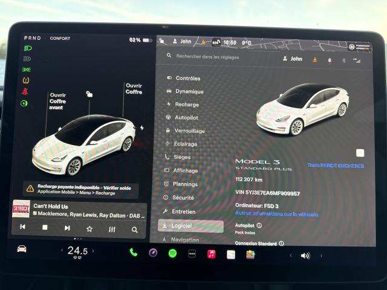Open the charge port lightning icon
Viewport: 387px width, 290px height.
[142, 128]
